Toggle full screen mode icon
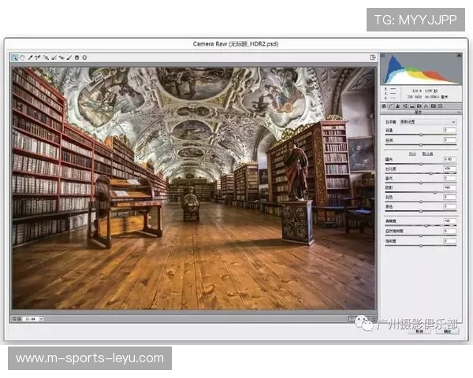This screenshot has height=378, width=473. [371, 57]
